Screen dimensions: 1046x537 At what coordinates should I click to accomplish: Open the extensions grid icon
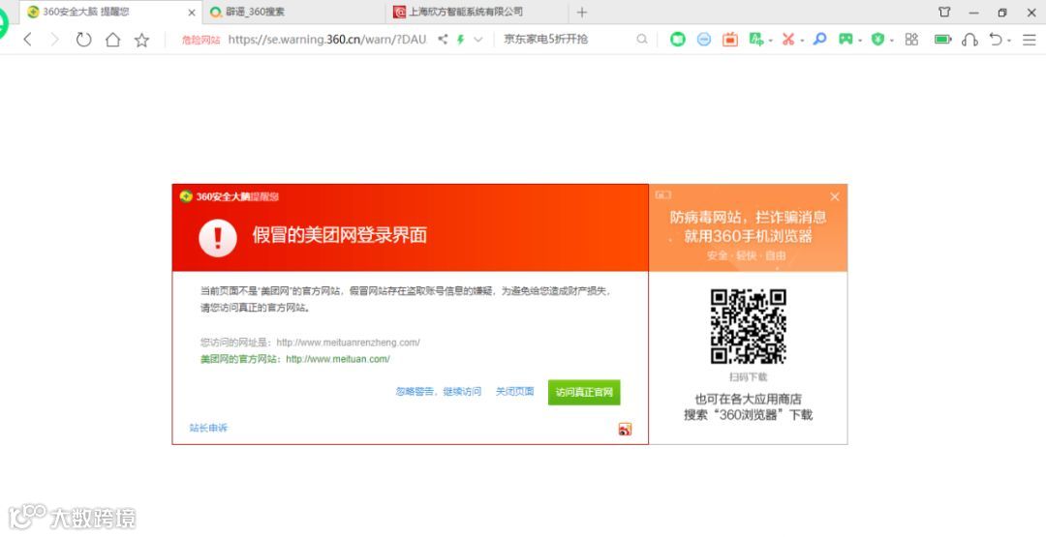912,40
